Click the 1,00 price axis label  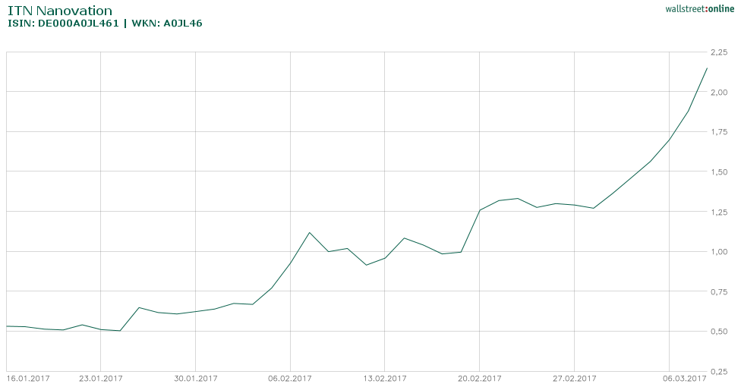coord(718,252)
